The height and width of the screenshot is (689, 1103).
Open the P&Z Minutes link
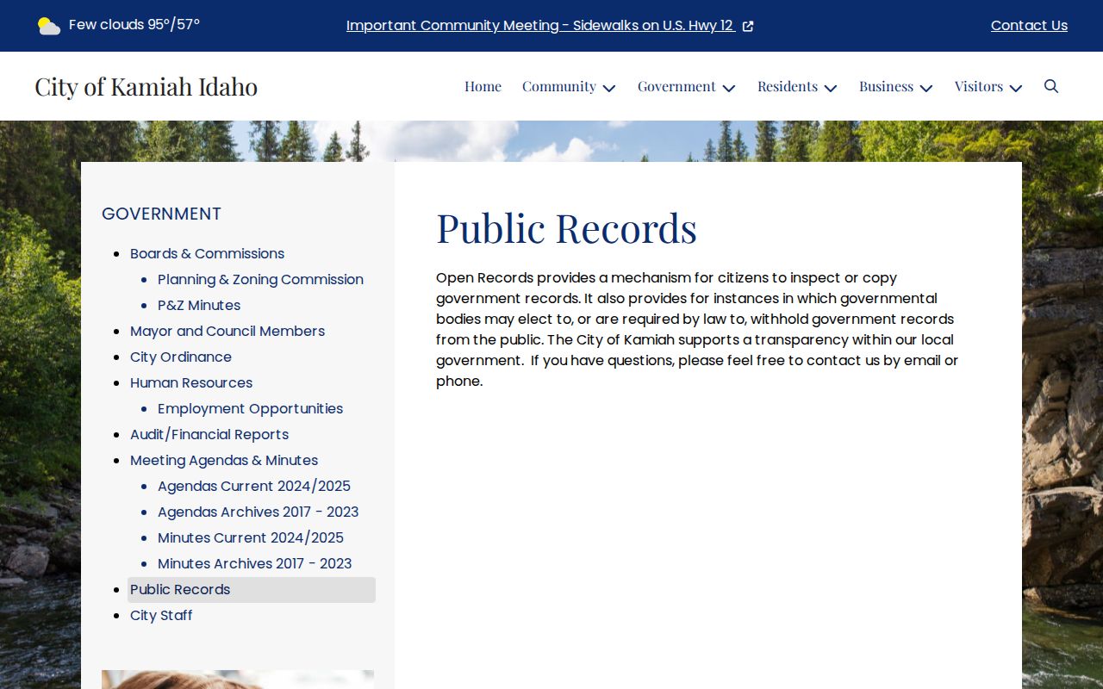coord(199,305)
